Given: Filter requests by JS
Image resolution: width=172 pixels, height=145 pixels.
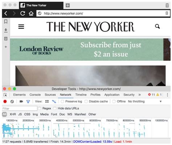Looking at the screenshot, I should coord(20,114).
